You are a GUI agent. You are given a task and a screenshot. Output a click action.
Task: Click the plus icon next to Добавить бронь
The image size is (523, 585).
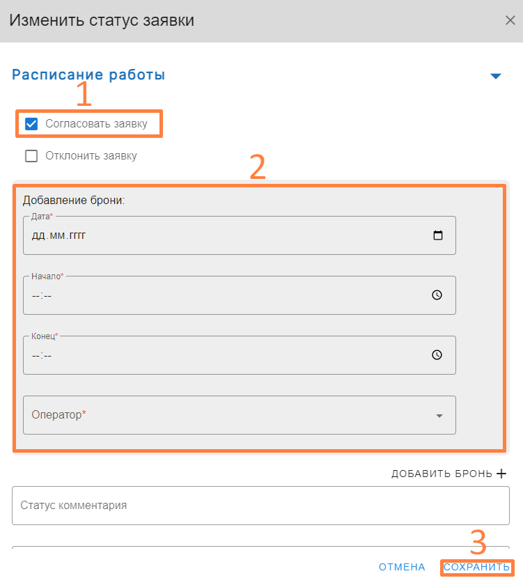(x=501, y=474)
